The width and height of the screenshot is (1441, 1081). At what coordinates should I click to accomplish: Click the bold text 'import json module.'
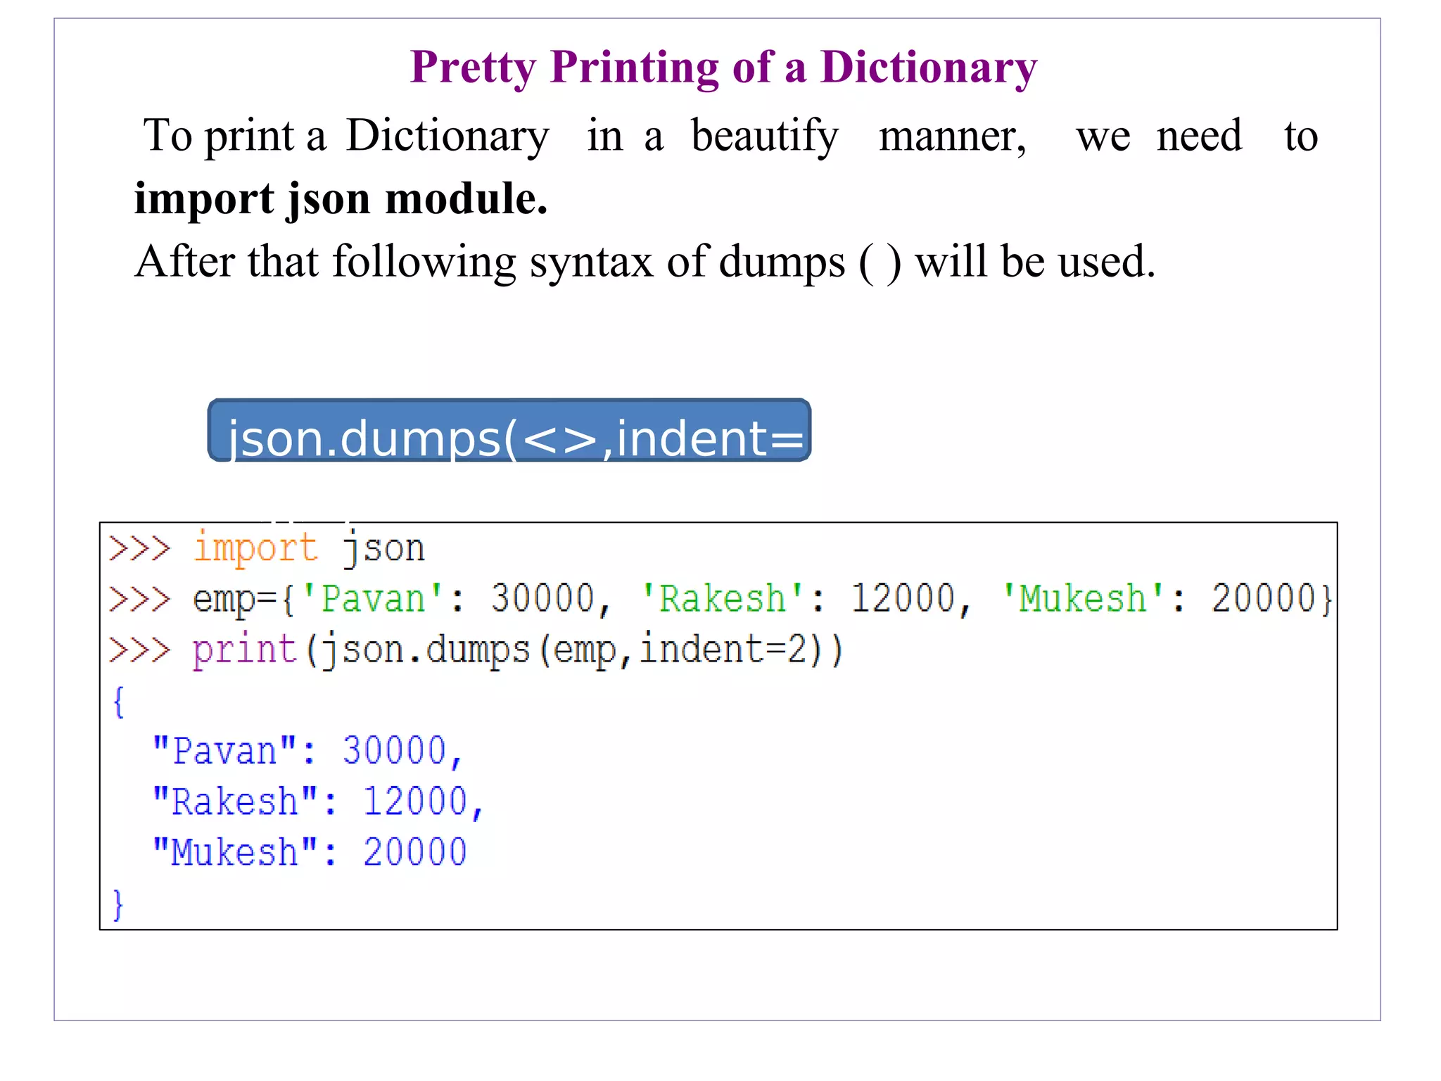tap(341, 200)
